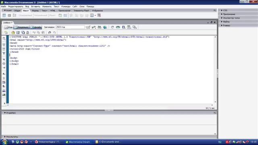Switch to C:\Documents taskbar window
Viewport: 258px width, 145px height.
pyautogui.click(x=108, y=142)
